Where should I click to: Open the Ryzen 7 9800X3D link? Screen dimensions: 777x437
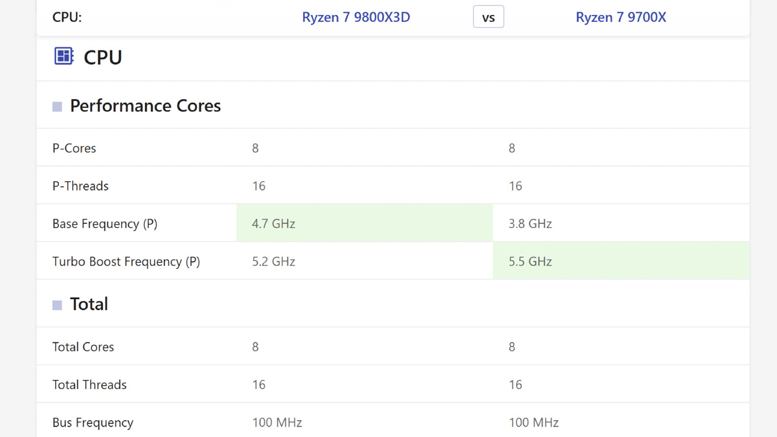point(356,17)
